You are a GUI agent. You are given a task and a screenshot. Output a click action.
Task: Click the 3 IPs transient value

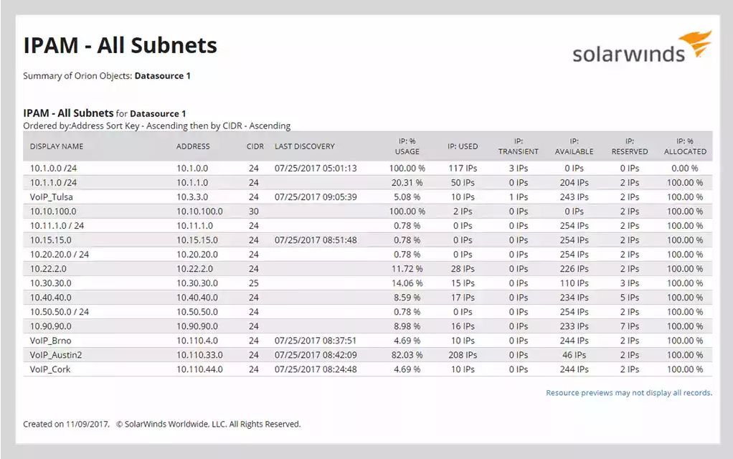click(519, 169)
